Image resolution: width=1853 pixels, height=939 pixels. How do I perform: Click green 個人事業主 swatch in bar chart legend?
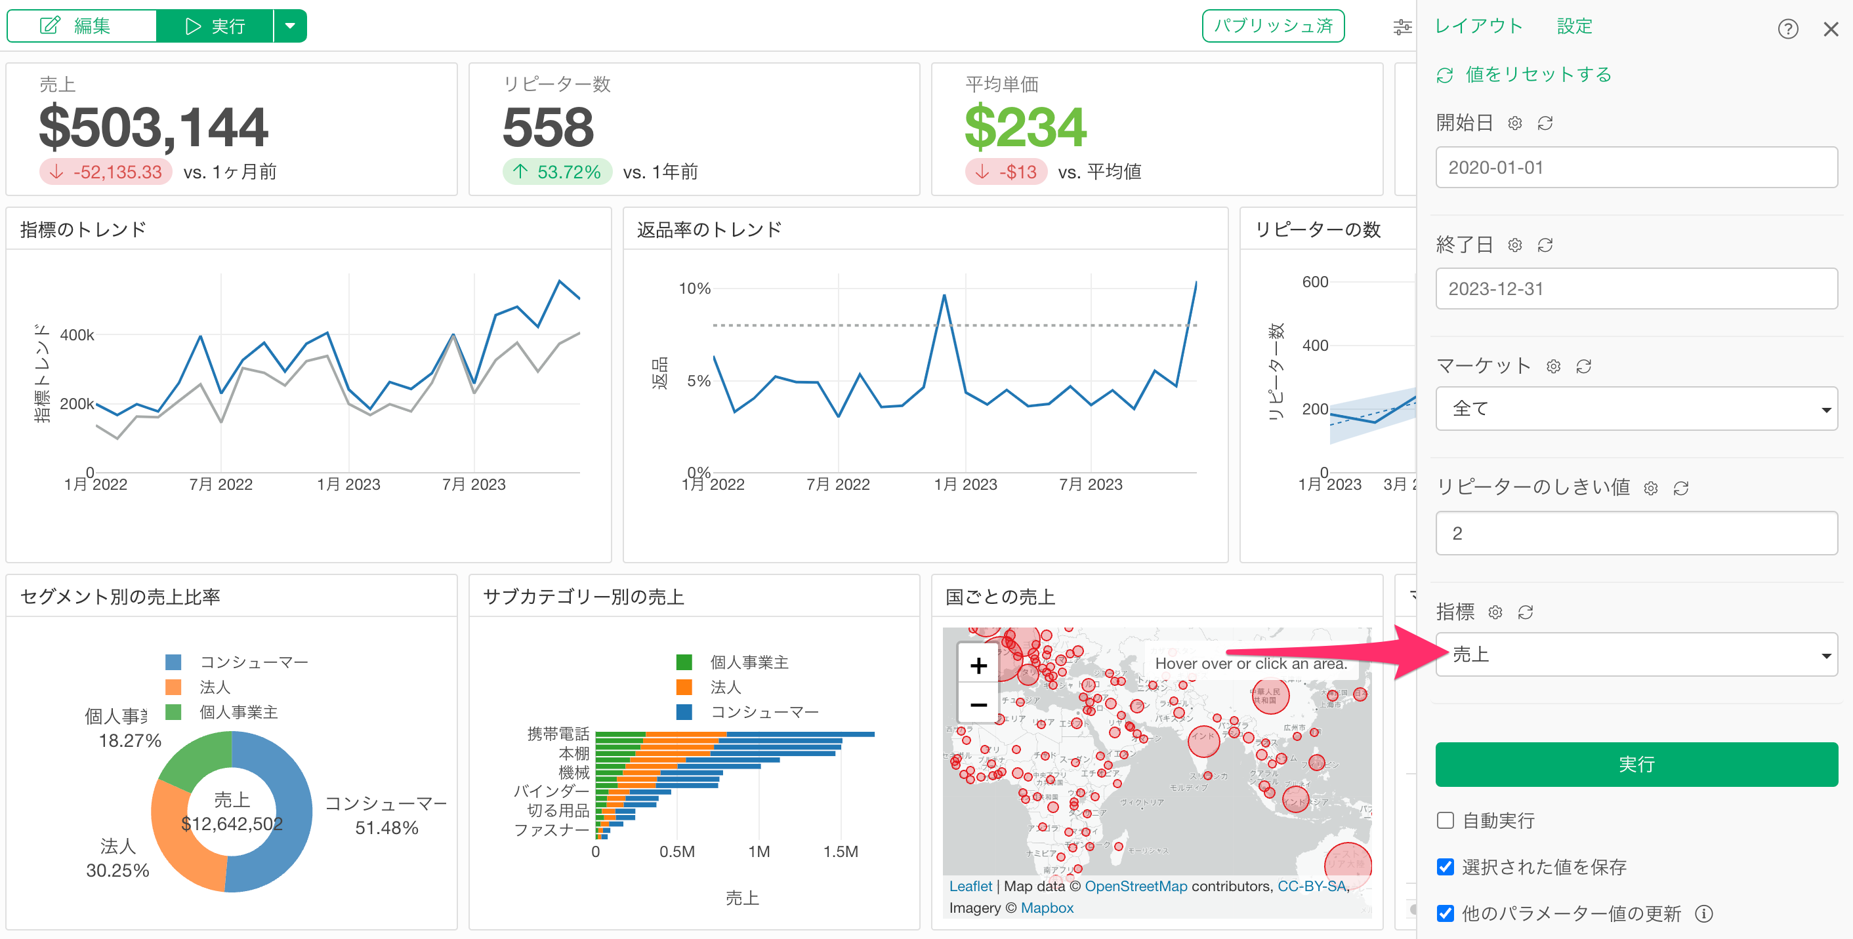pos(684,662)
